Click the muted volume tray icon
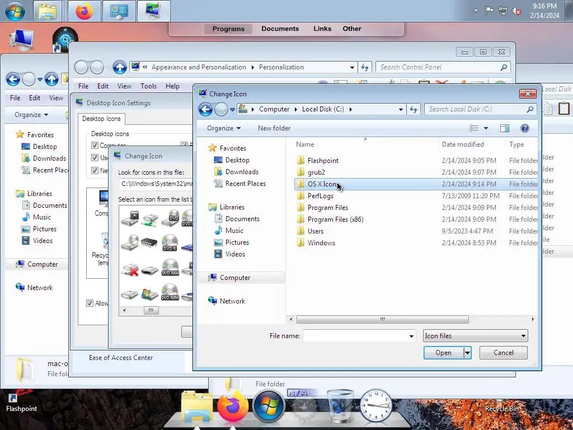 (516, 11)
